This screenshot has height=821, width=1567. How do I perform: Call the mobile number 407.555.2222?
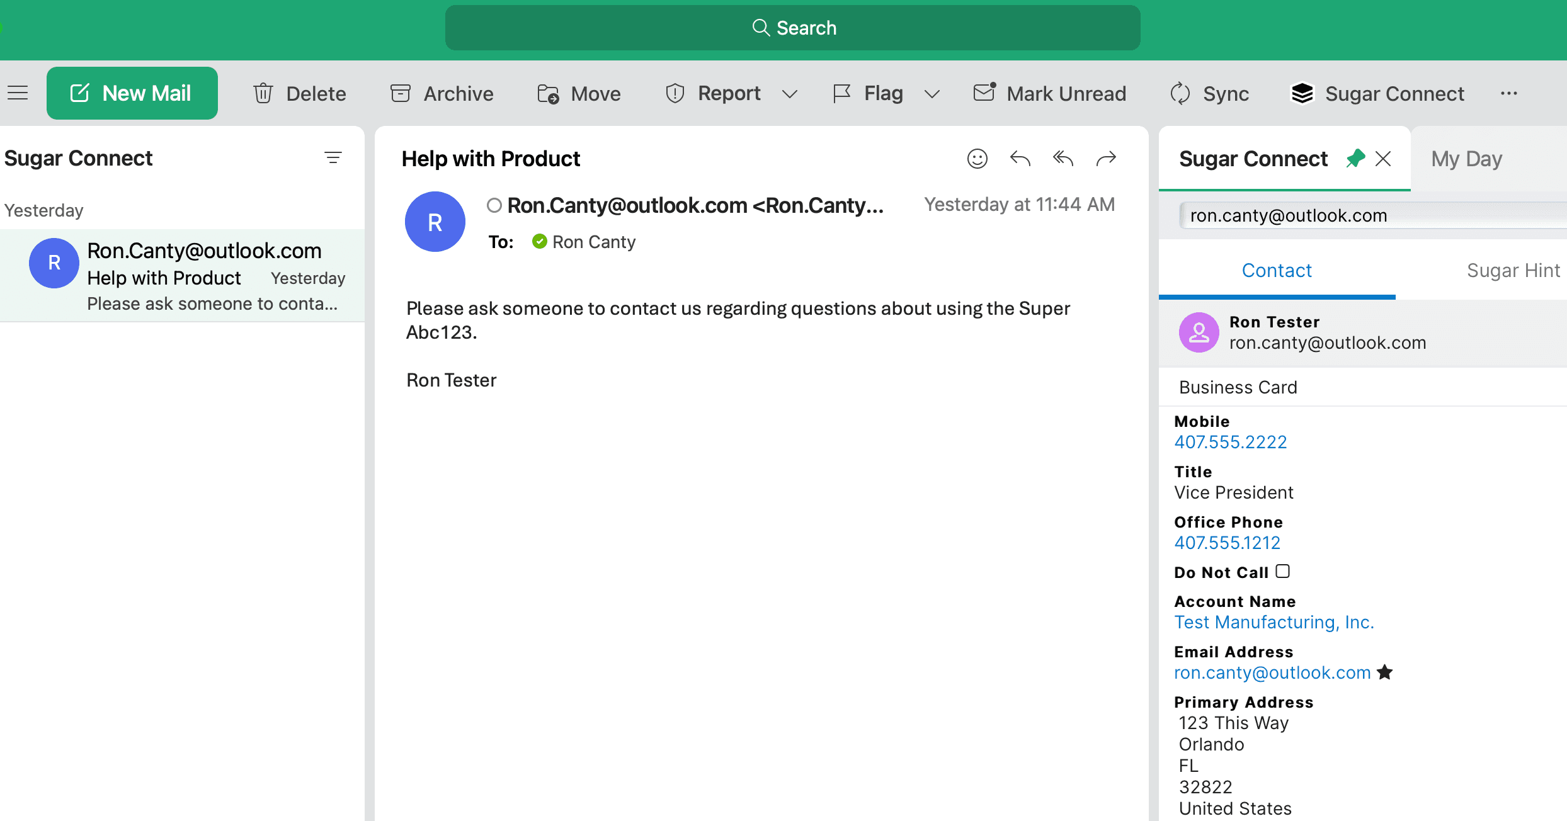[x=1230, y=441]
